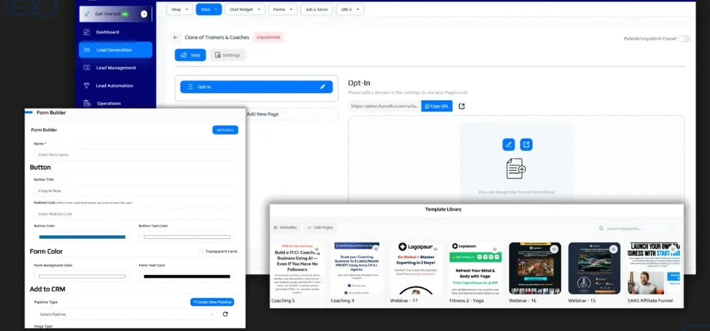Open the Button Color swatch picker
This screenshot has width=710, height=331.
pyautogui.click(x=82, y=237)
